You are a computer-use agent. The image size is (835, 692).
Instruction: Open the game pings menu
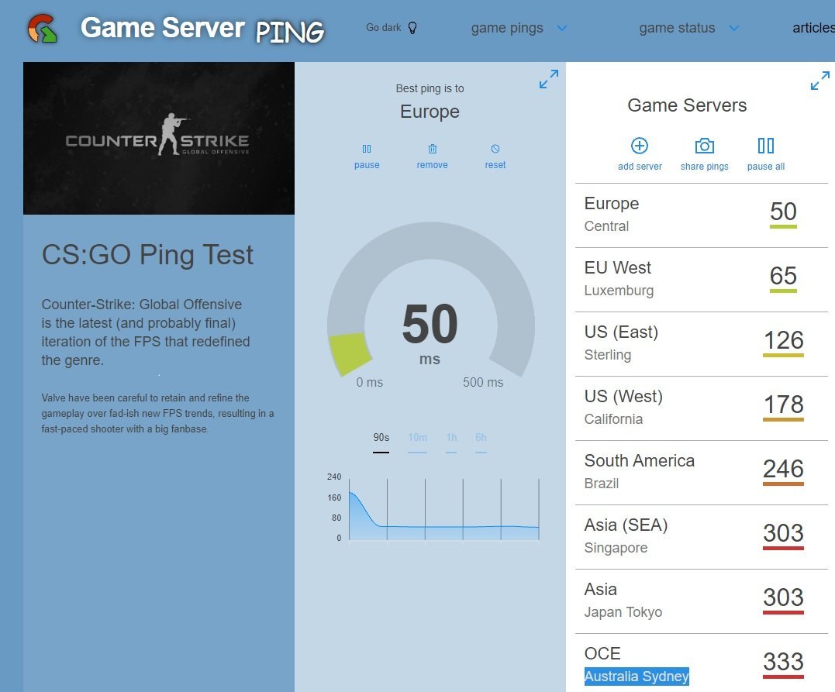tap(507, 28)
